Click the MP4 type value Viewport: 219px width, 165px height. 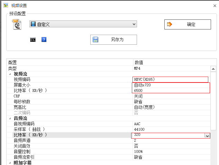point(137,68)
